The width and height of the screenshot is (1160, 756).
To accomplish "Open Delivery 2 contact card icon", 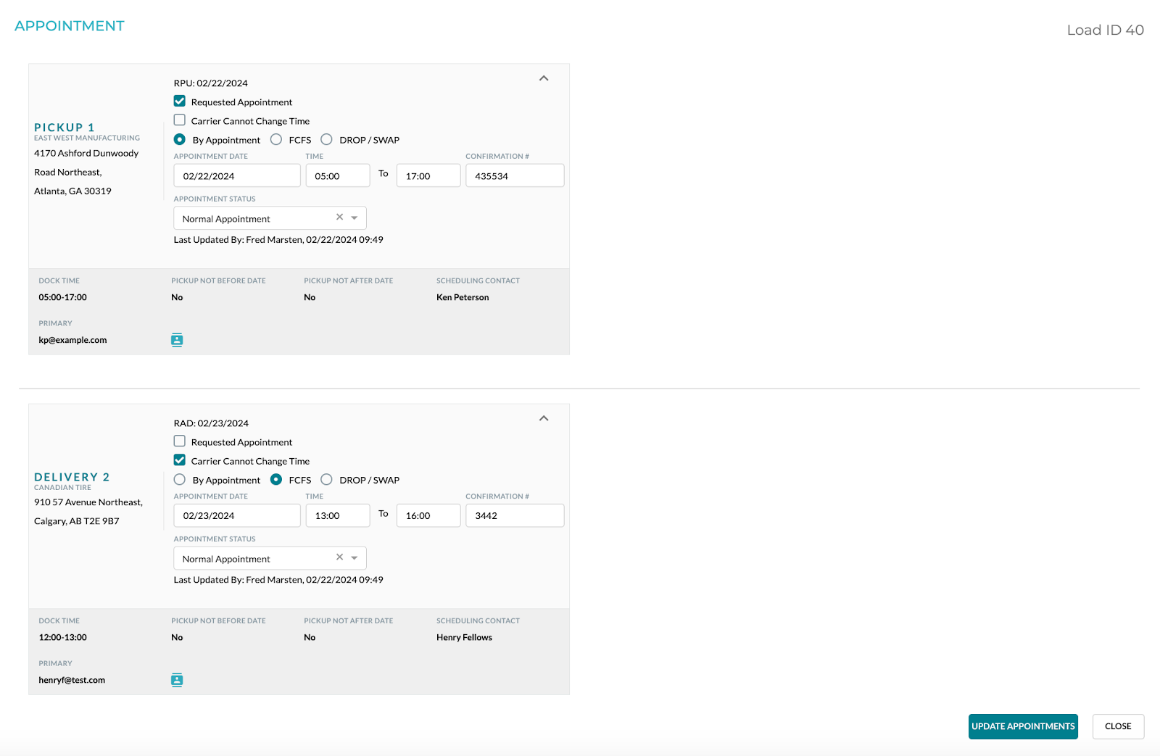I will point(177,680).
